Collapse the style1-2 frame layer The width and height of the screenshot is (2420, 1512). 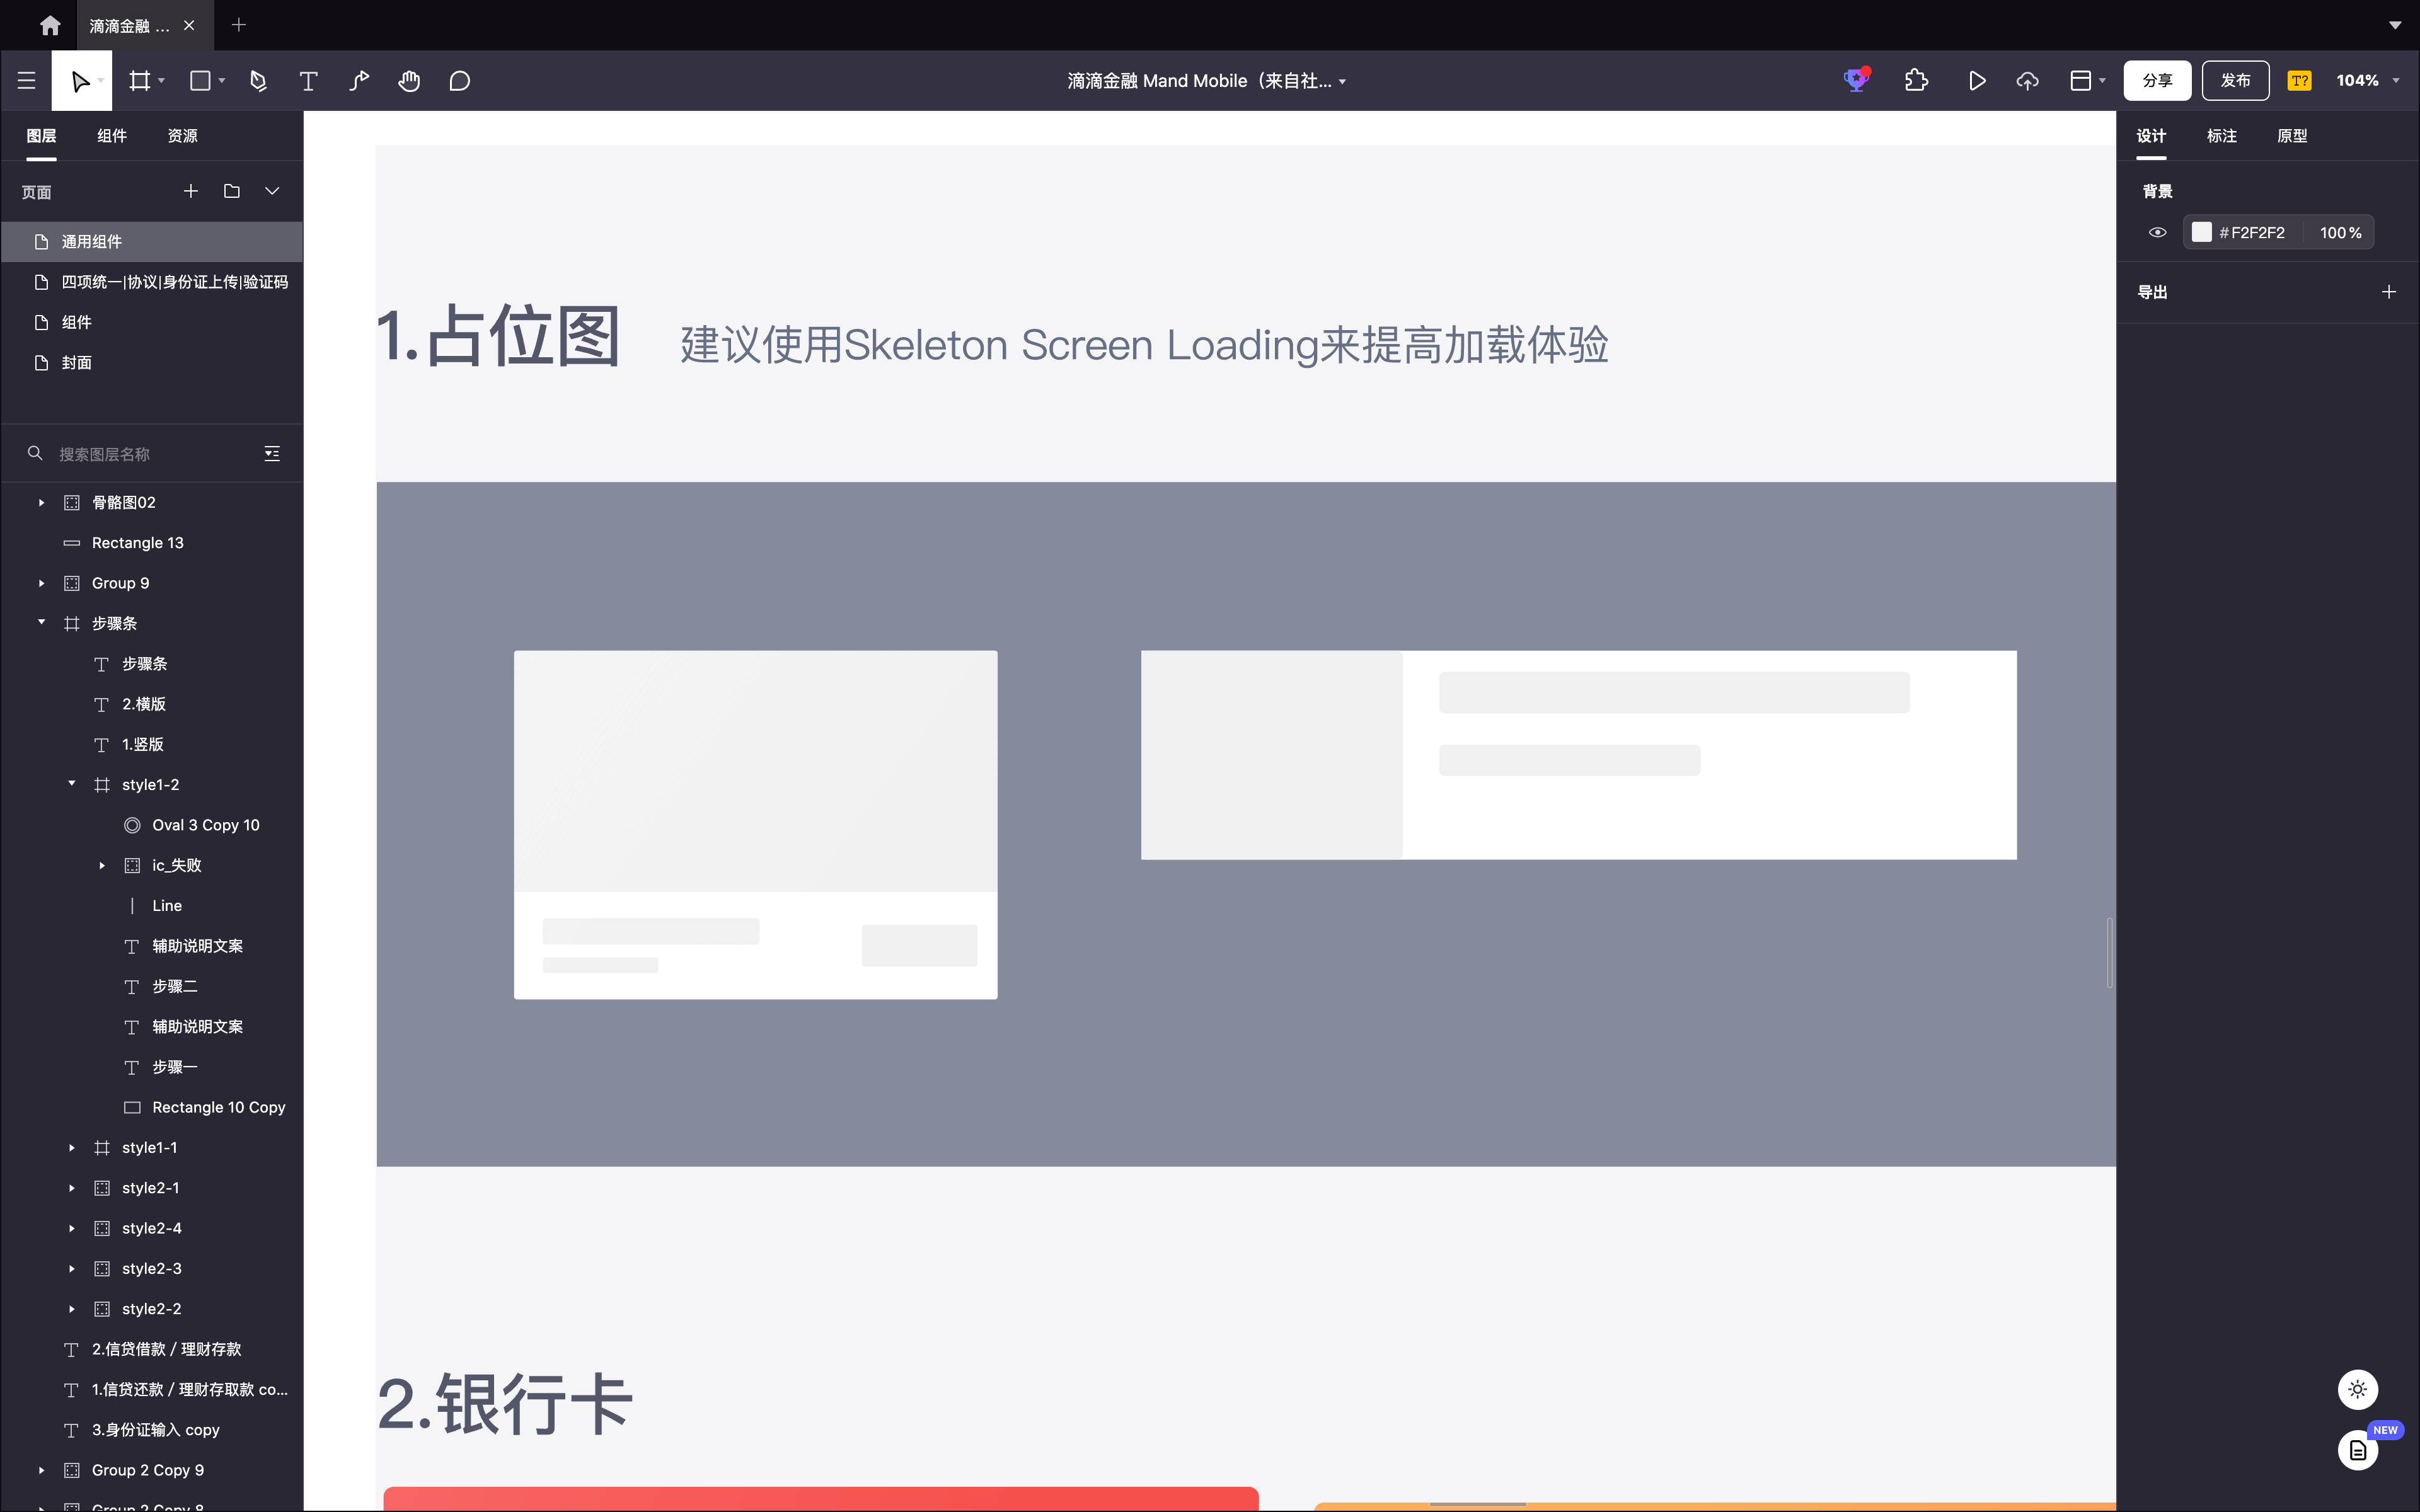pyautogui.click(x=72, y=784)
